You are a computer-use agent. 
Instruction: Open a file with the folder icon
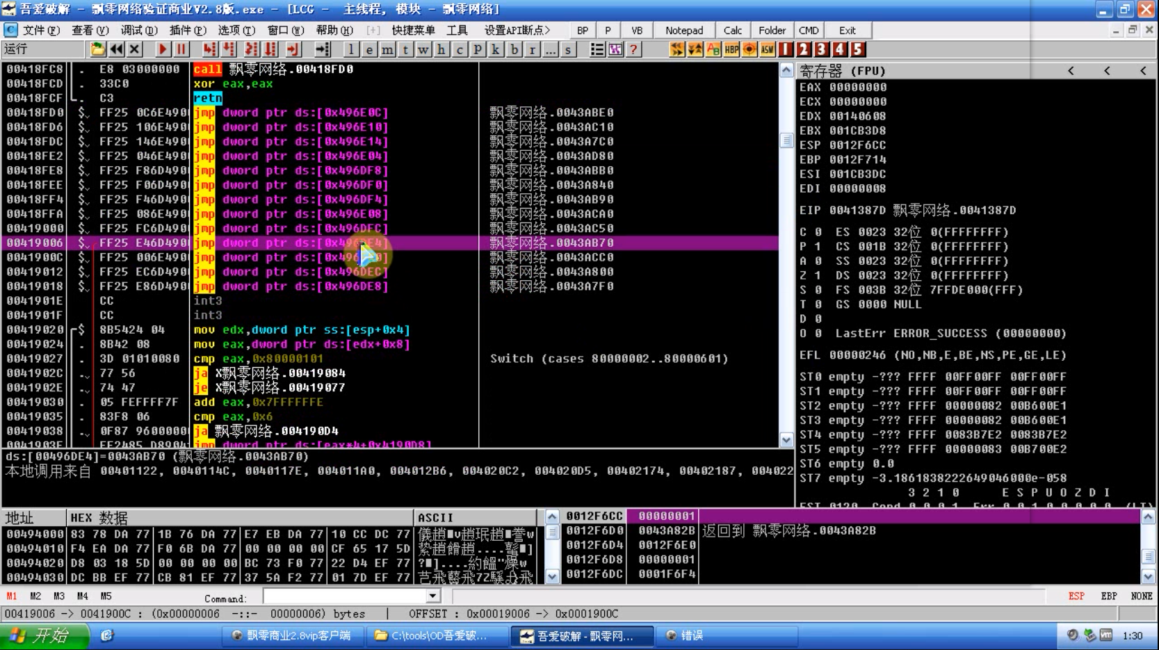coord(97,49)
